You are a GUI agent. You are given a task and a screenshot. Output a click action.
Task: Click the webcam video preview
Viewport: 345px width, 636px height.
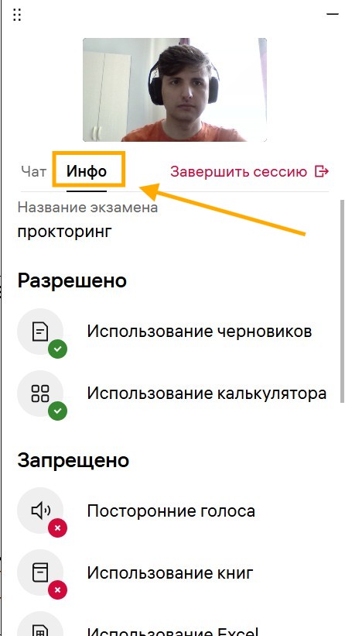175,90
